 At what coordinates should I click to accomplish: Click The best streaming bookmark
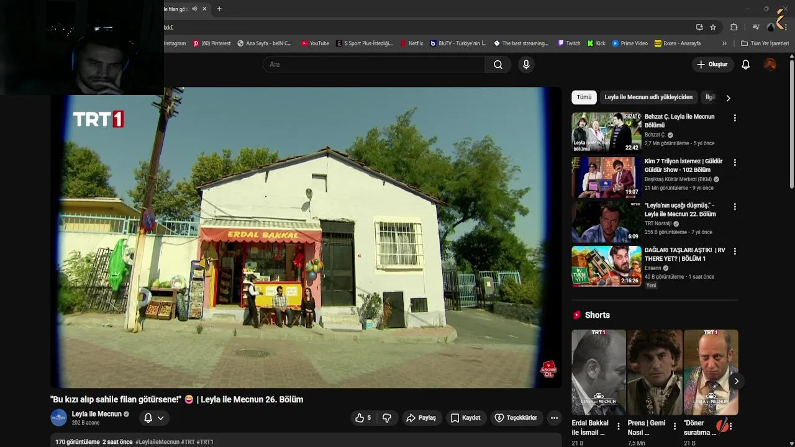pos(520,43)
